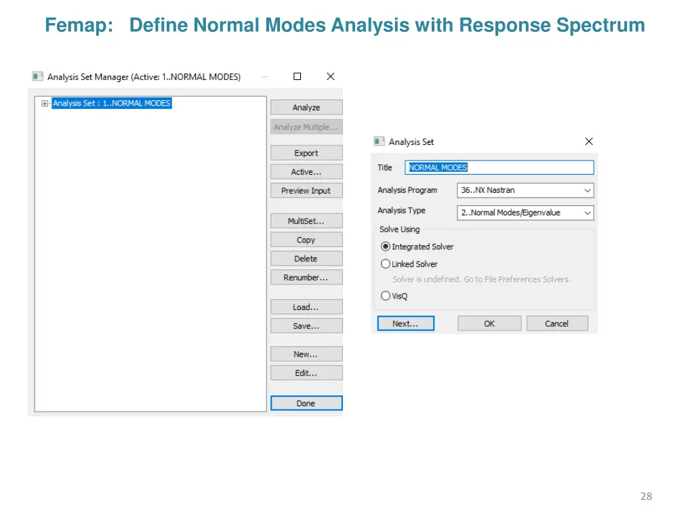Click the Save... button

coord(306,326)
